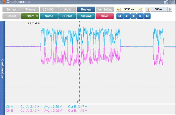Toggle the Cursor display button
Screen dimensions: 176x115
pyautogui.click(x=67, y=16)
